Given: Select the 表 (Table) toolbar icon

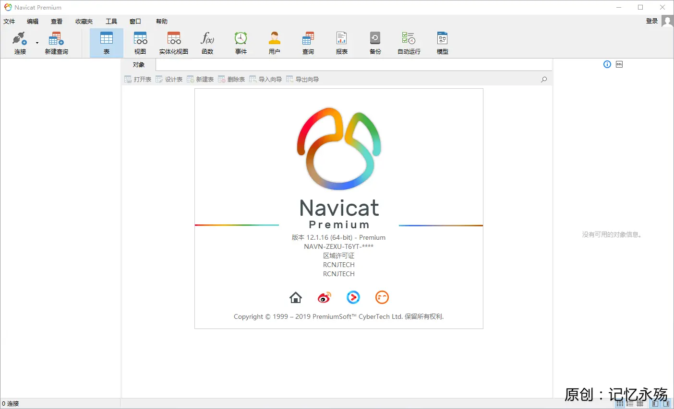Looking at the screenshot, I should click(x=107, y=43).
